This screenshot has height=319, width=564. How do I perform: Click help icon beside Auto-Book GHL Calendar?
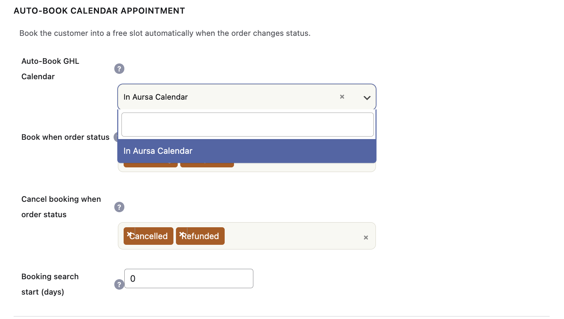[119, 68]
